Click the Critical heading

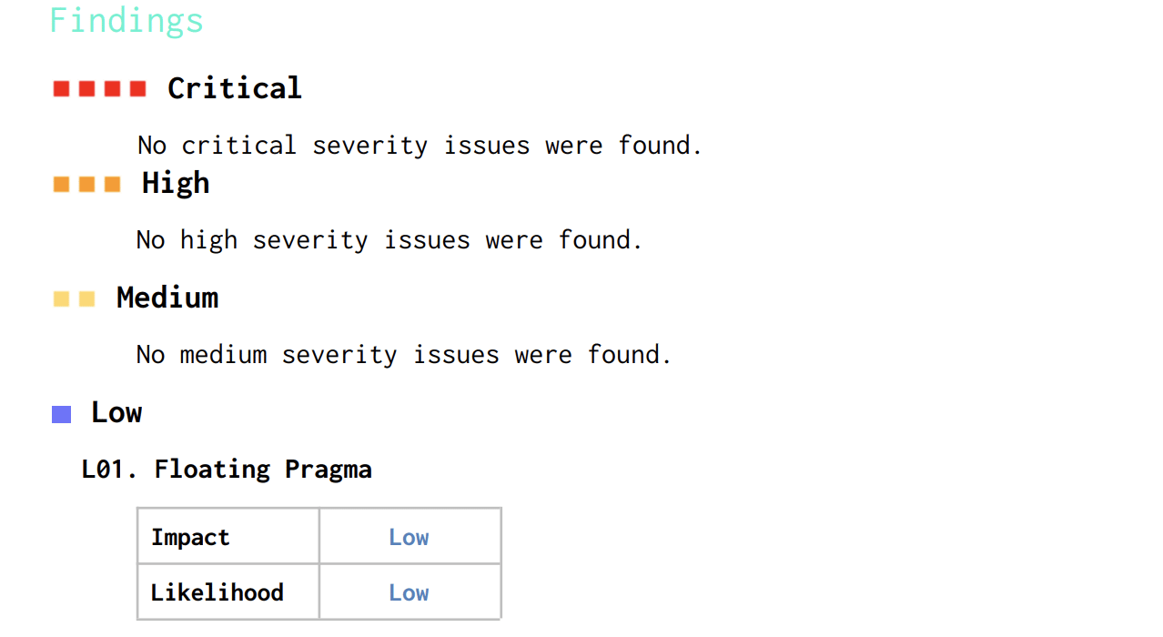(234, 88)
